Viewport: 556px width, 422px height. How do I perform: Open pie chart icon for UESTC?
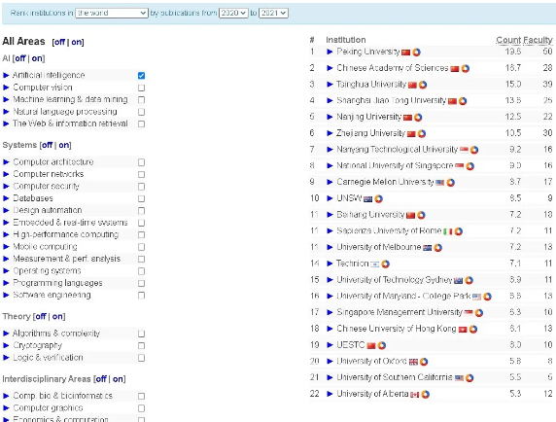point(382,345)
